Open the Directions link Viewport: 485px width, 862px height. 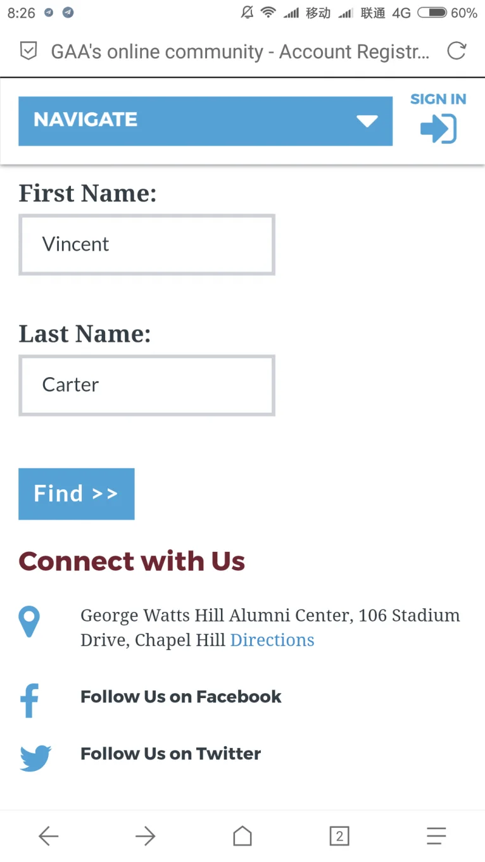[x=272, y=640]
